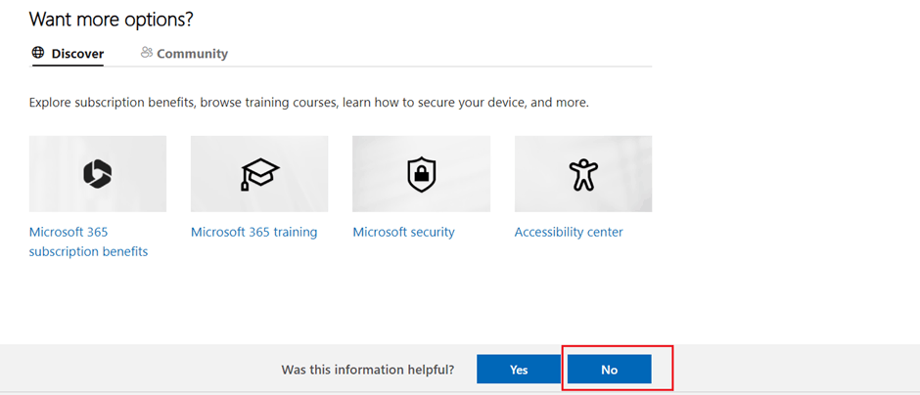This screenshot has height=395, width=920.
Task: Switch to the Community tab
Action: click(x=184, y=54)
